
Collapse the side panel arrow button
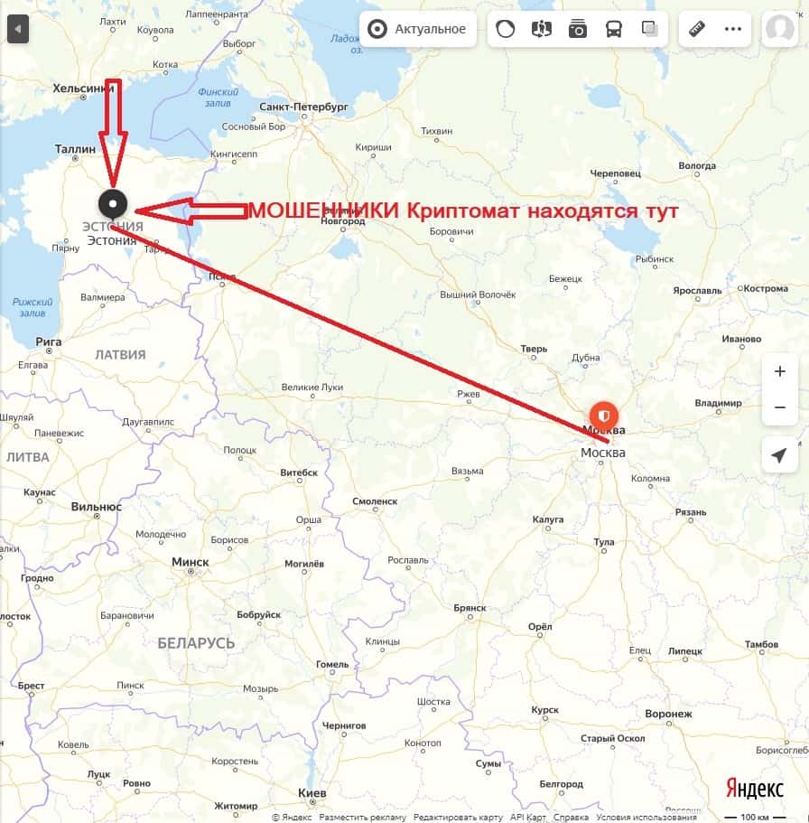18,29
